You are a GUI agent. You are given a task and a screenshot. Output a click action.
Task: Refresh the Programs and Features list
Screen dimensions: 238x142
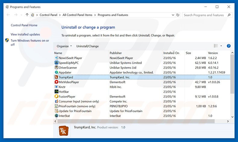(178, 15)
